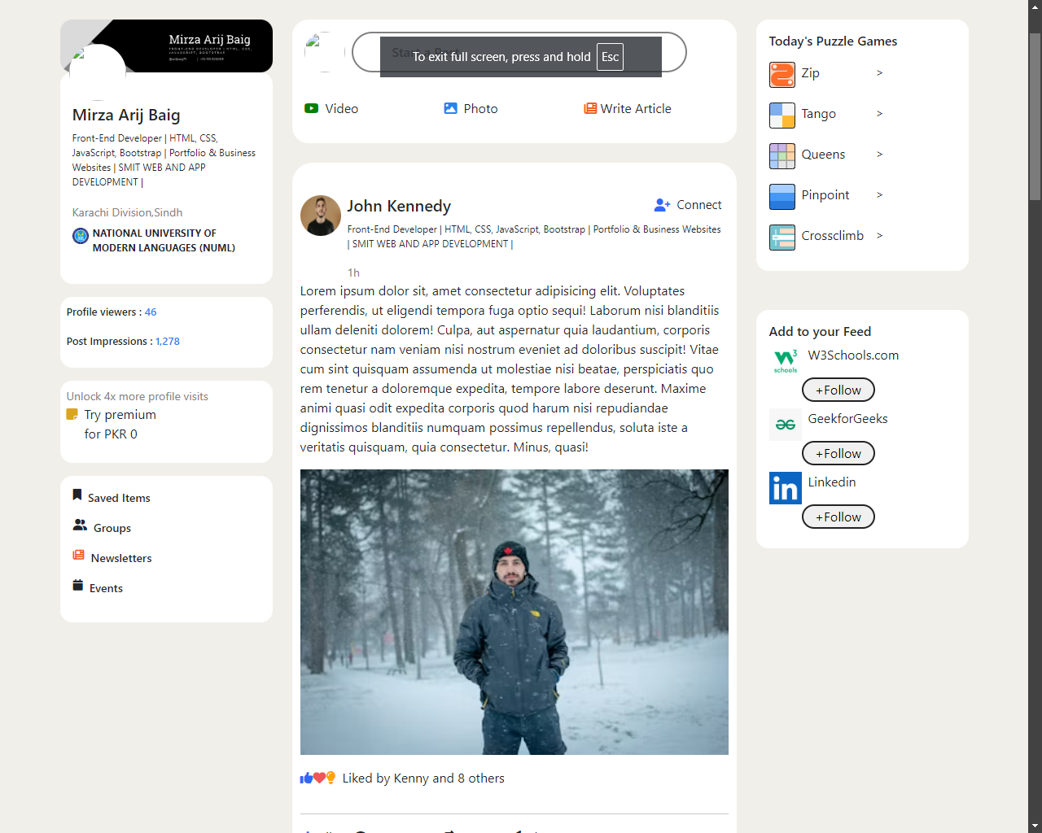This screenshot has height=833, width=1042.
Task: Click the Saved Items bookmark icon
Action: 77,495
